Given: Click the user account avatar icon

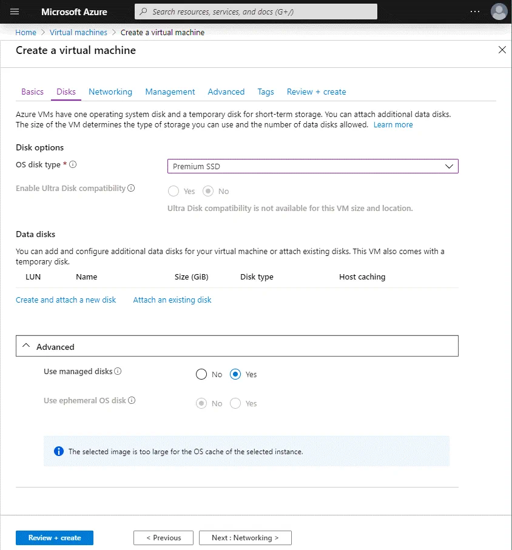Looking at the screenshot, I should [499, 12].
